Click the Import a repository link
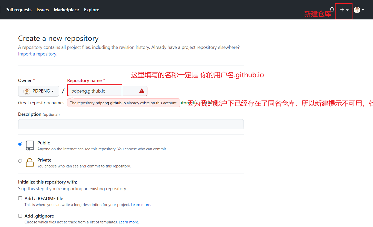The height and width of the screenshot is (227, 373). click(x=38, y=54)
